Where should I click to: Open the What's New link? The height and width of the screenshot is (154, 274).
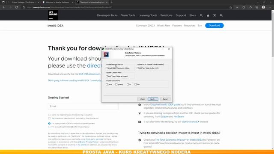click(x=164, y=26)
